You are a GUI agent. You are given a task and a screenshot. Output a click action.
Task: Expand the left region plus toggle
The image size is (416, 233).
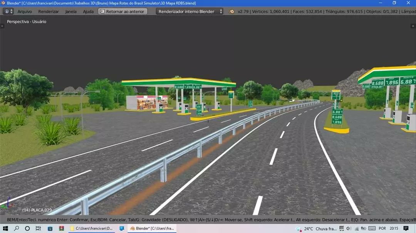point(2,26)
